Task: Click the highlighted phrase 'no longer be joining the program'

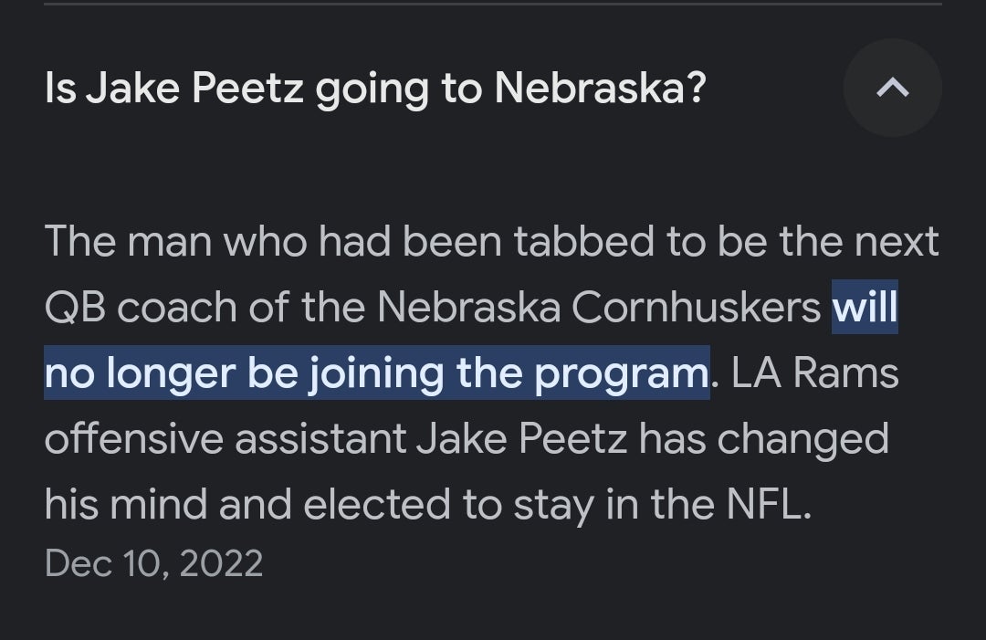Action: click(376, 373)
